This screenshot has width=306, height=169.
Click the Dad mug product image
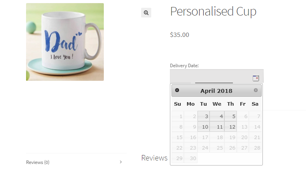(65, 42)
